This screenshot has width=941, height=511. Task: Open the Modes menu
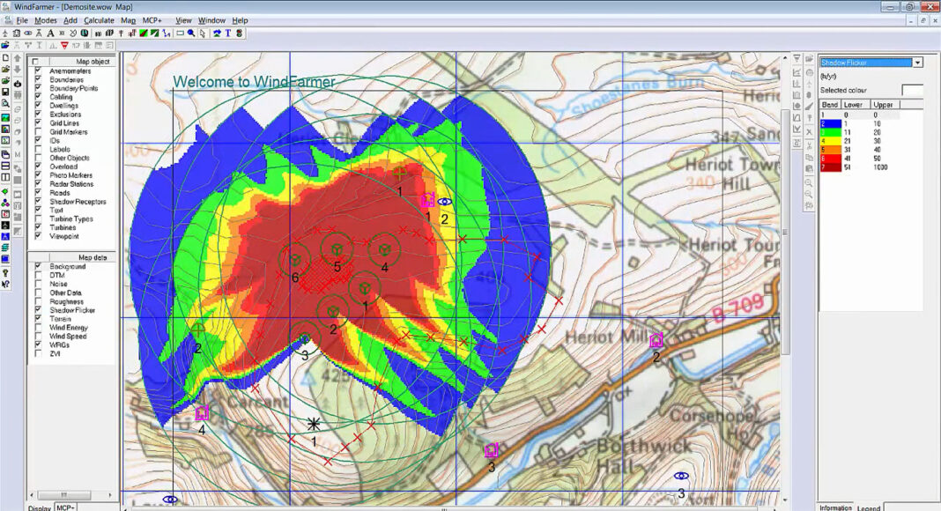pos(45,19)
